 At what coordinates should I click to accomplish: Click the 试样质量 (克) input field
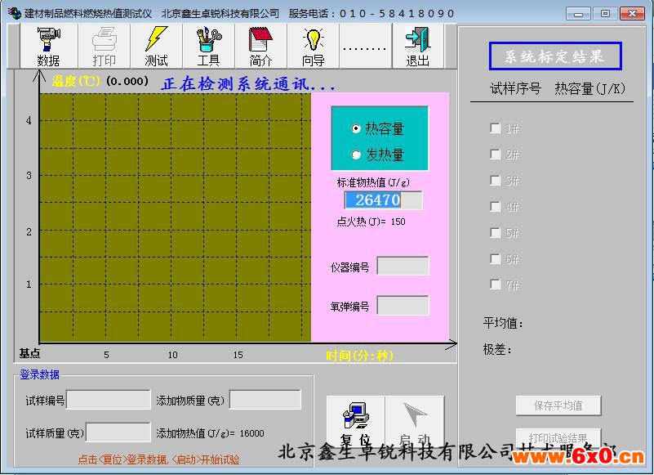click(x=118, y=432)
